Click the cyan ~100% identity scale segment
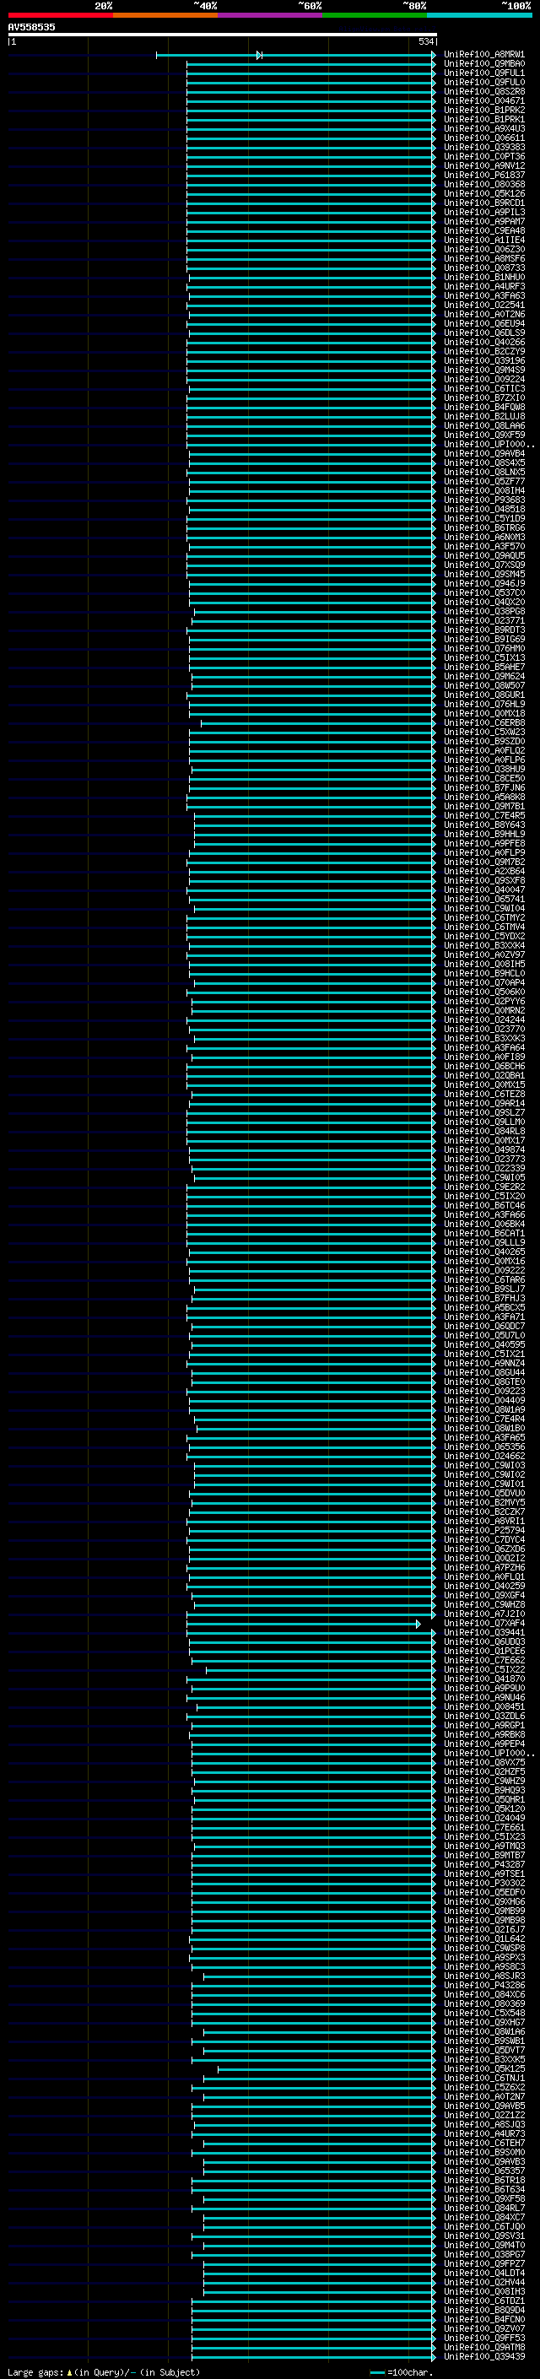The image size is (540, 2379). click(479, 15)
